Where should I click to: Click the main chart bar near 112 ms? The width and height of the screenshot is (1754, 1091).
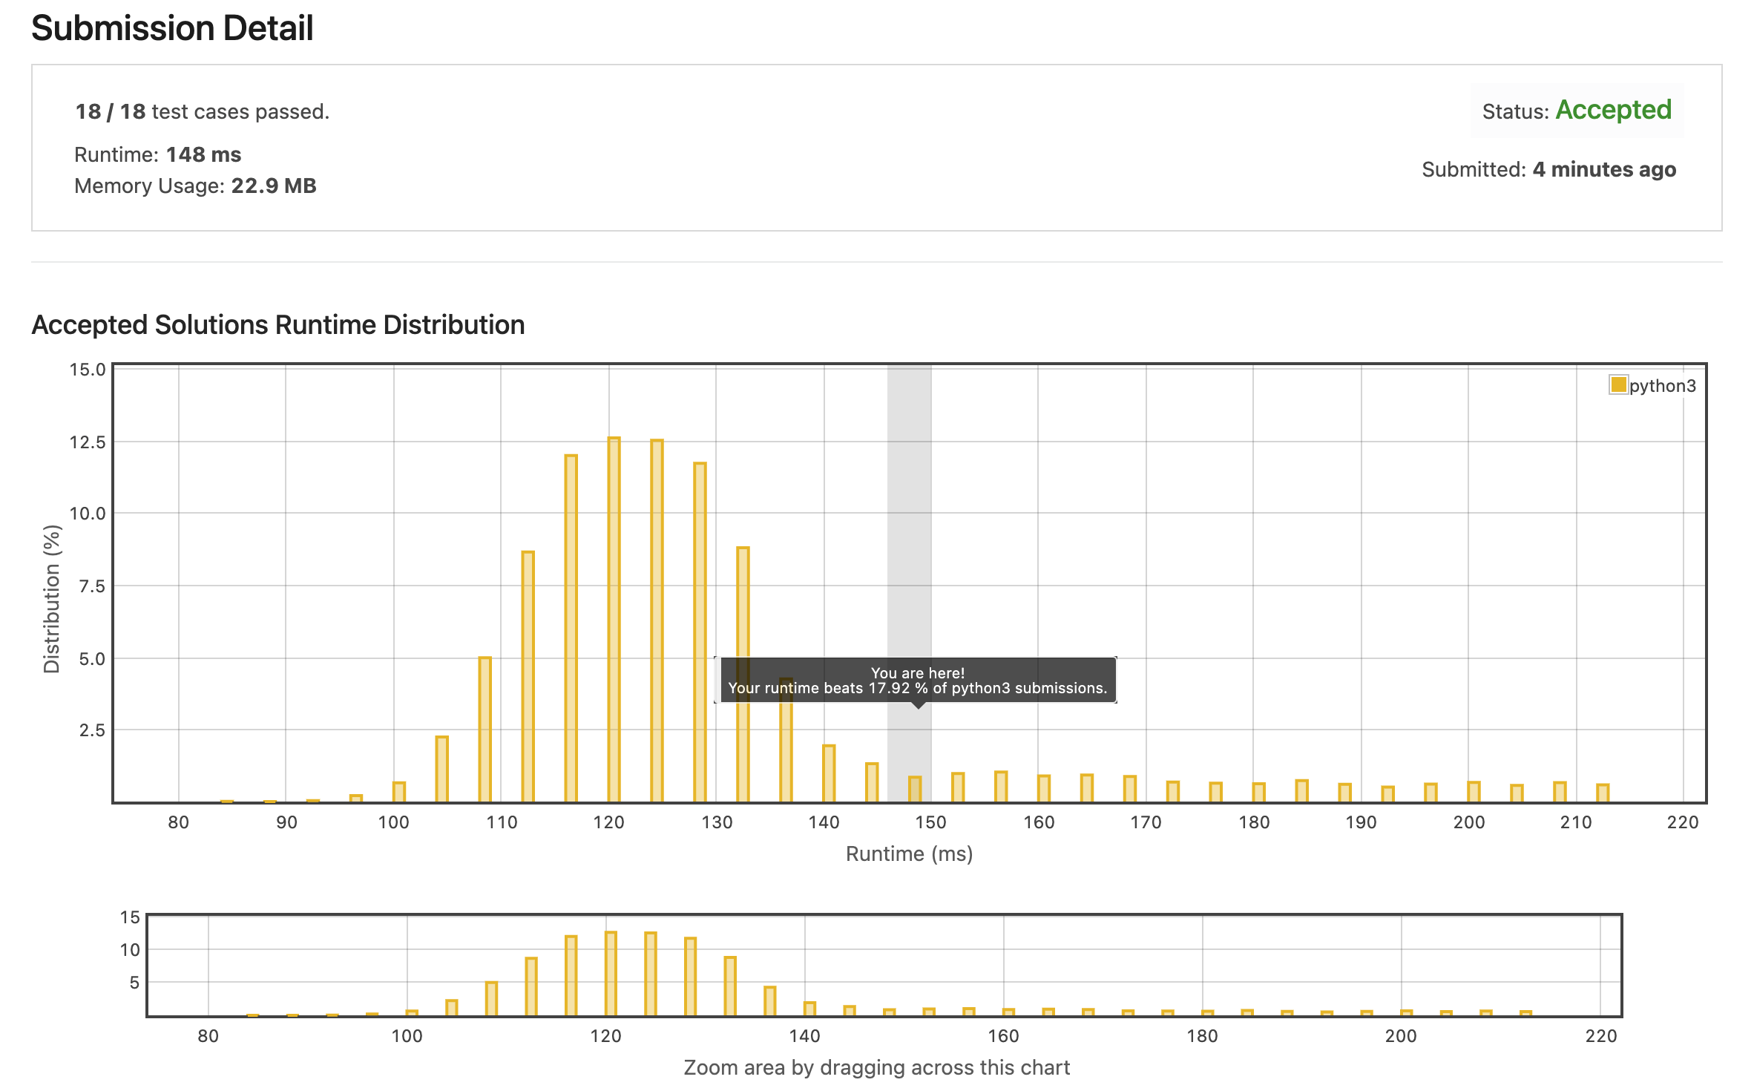coord(528,676)
